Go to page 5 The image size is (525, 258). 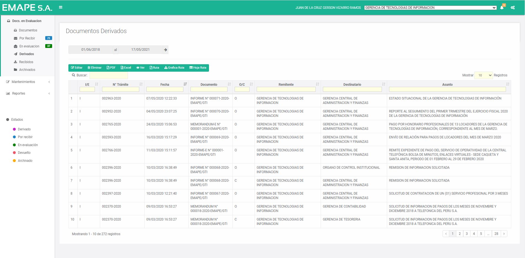tap(481, 234)
